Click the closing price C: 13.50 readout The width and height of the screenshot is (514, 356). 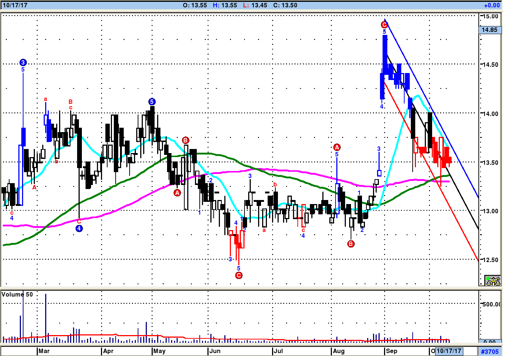pos(285,5)
